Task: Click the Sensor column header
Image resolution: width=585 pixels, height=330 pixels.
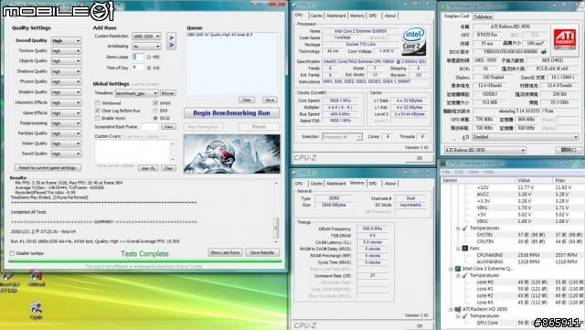Action: click(478, 180)
